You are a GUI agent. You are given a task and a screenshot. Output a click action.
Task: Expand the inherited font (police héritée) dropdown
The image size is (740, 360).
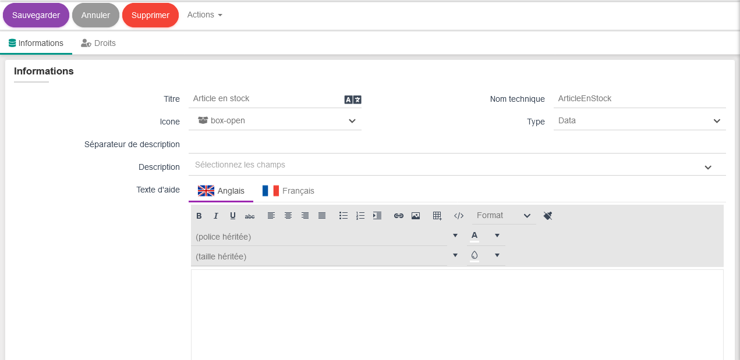(x=455, y=236)
